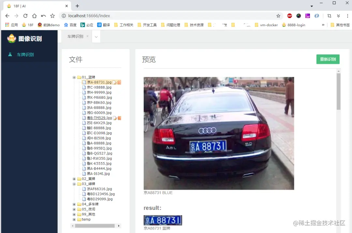Click the delete icon beside 京A-88731.jpg
The width and height of the screenshot is (352, 233).
tap(119, 82)
